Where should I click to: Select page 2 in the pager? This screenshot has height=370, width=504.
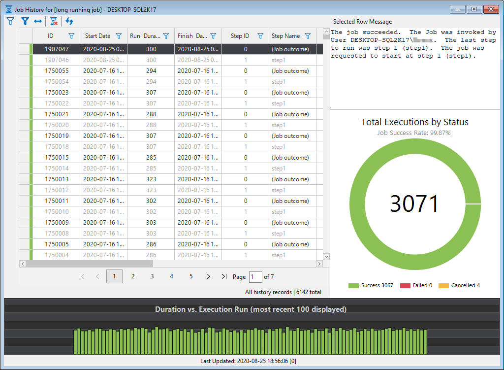[133, 276]
